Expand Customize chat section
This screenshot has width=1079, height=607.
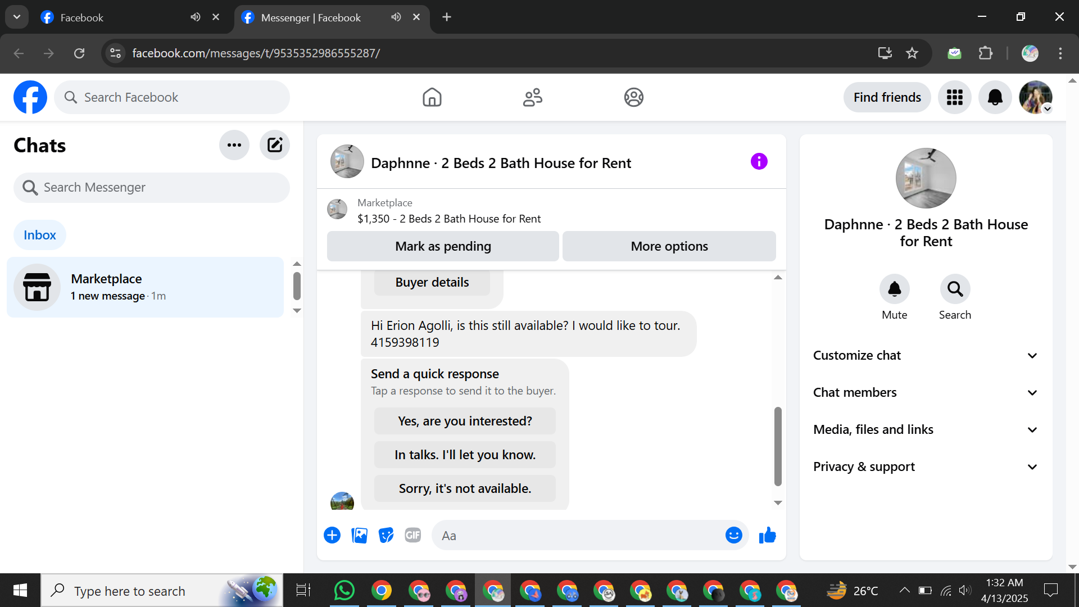tap(926, 355)
